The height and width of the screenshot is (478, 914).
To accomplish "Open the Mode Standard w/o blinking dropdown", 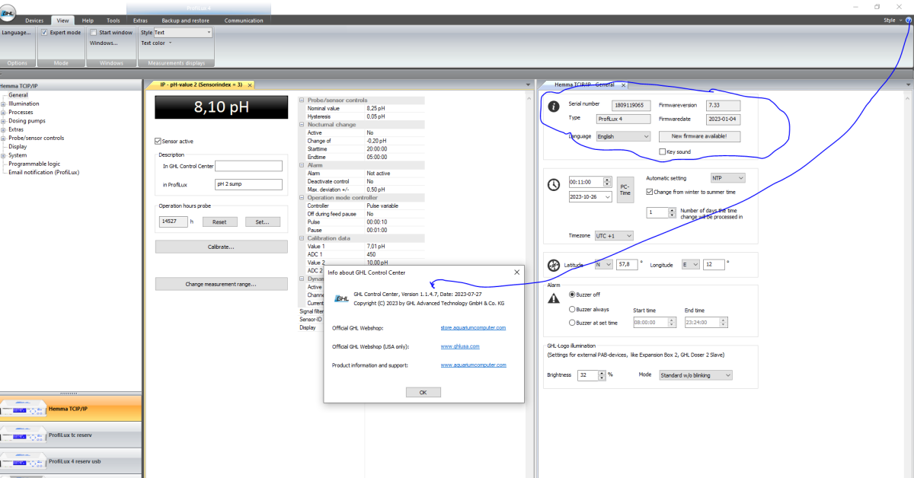I will coord(695,375).
